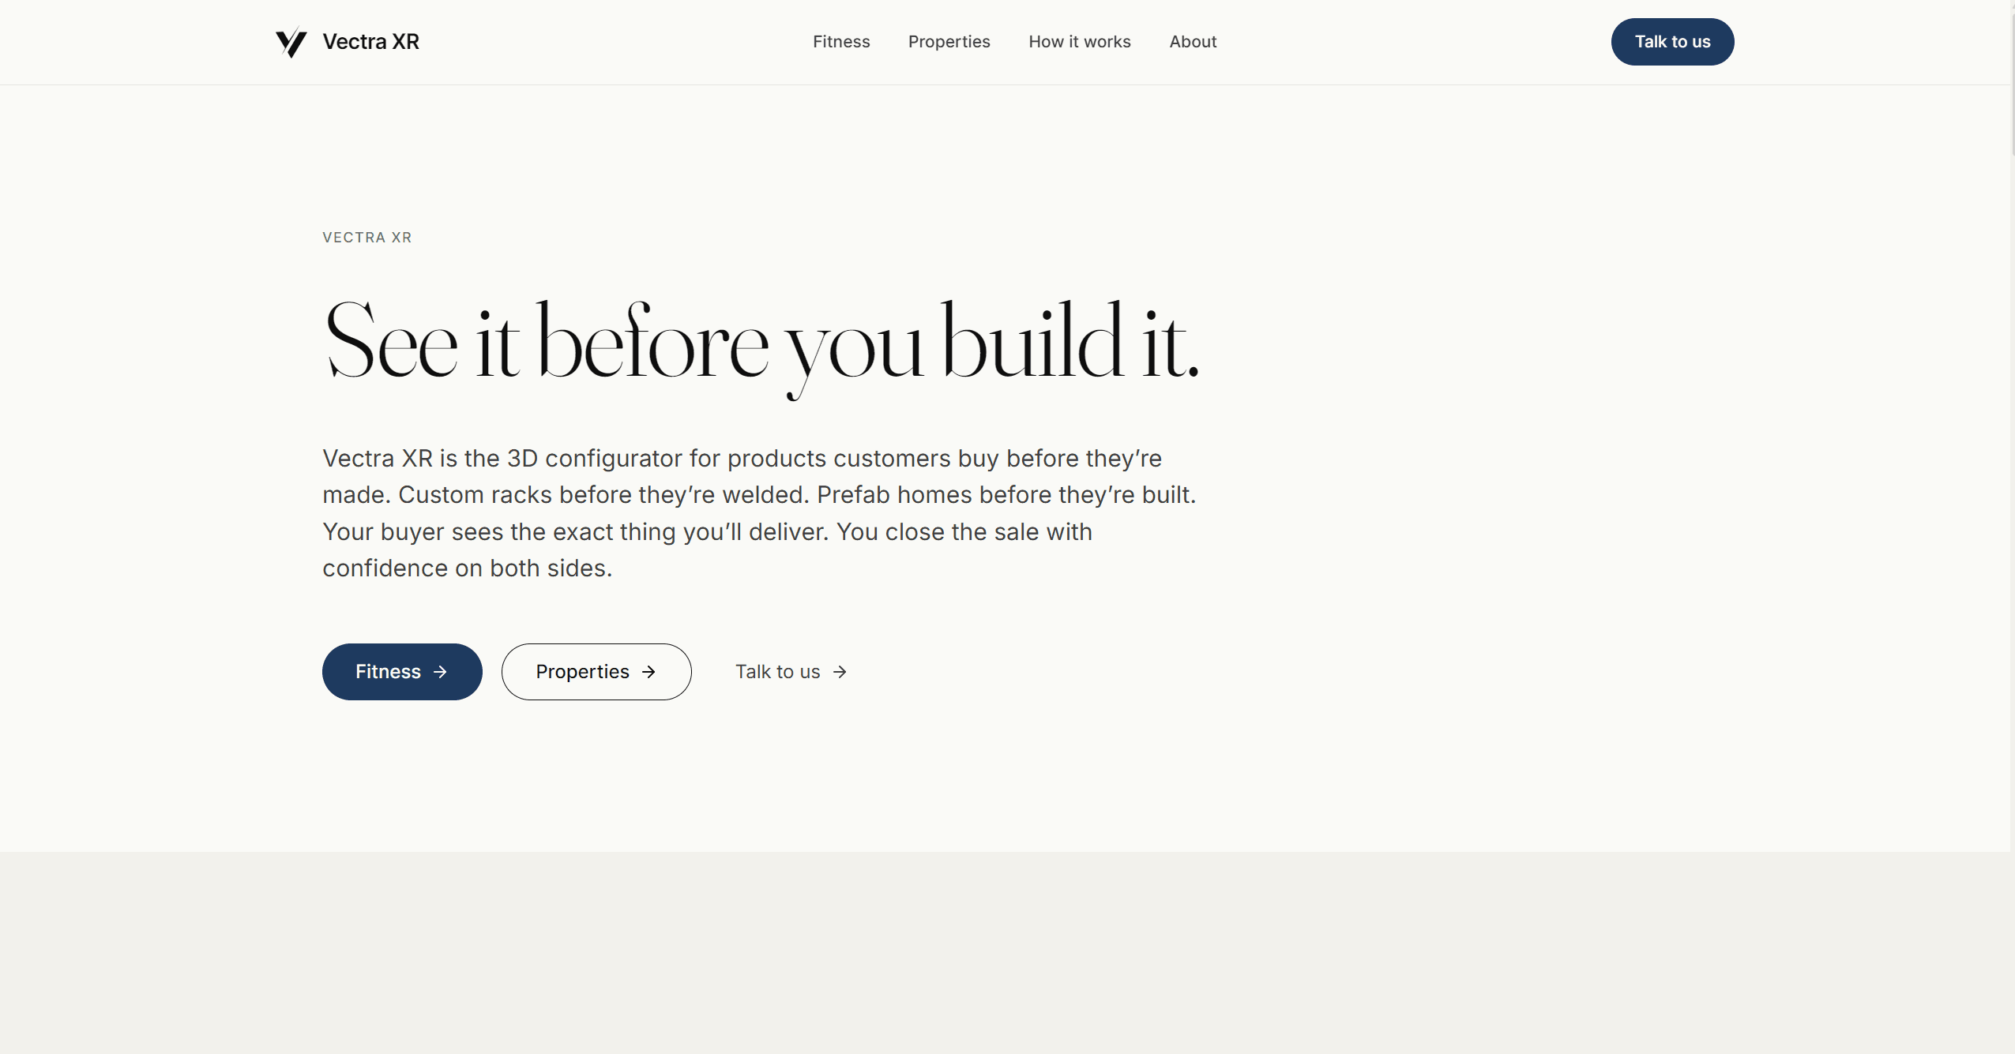The width and height of the screenshot is (2015, 1054).
Task: Open the About navigation link
Action: pos(1193,42)
